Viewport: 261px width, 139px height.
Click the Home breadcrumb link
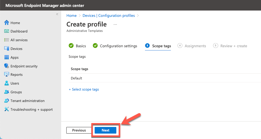(x=71, y=16)
